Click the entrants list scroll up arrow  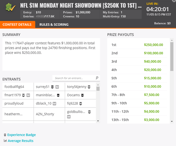click(98, 85)
